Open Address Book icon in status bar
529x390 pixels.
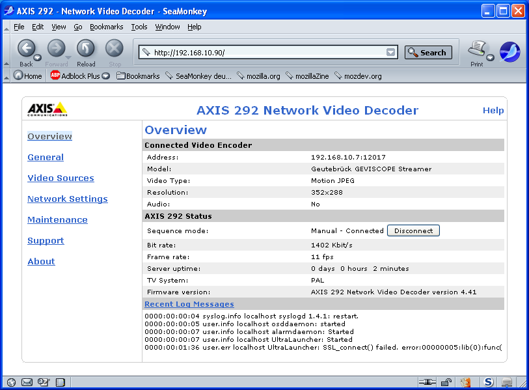coord(60,382)
